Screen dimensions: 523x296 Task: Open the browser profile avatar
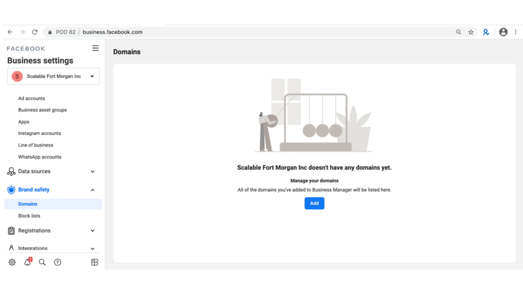tap(503, 32)
